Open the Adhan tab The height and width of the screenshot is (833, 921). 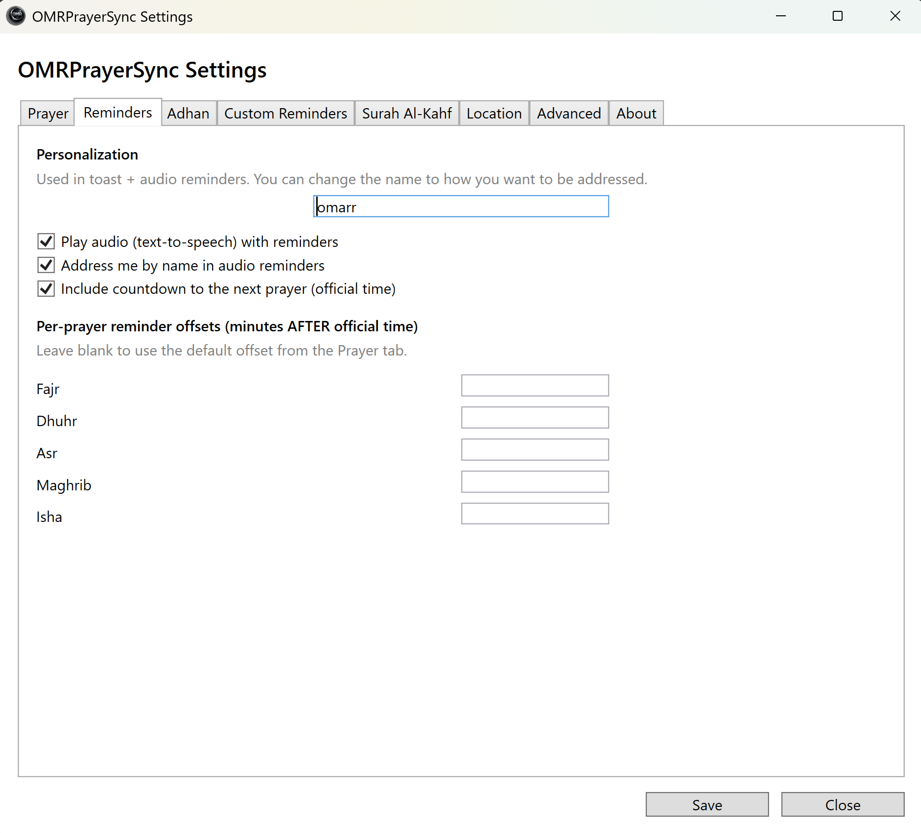pos(188,114)
